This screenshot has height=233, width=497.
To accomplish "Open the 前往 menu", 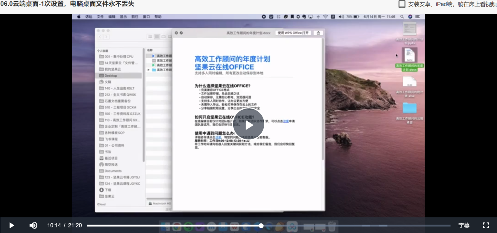I will 135,17.
